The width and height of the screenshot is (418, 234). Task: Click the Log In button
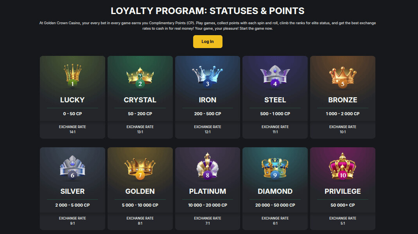tap(208, 41)
